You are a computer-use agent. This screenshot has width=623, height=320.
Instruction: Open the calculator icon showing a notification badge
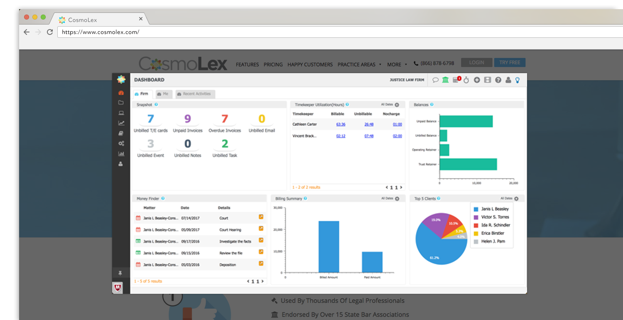pos(456,80)
